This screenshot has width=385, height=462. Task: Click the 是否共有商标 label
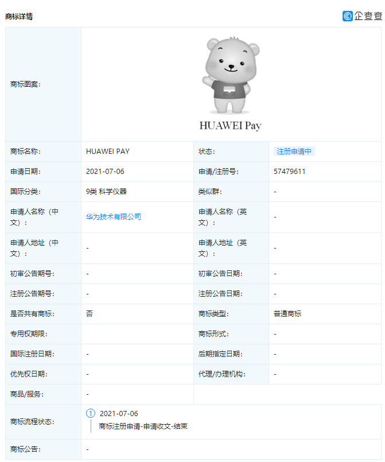pos(32,314)
